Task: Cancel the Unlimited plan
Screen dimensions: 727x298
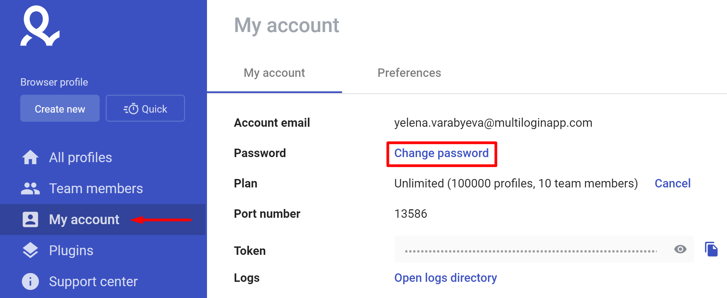Action: click(673, 183)
